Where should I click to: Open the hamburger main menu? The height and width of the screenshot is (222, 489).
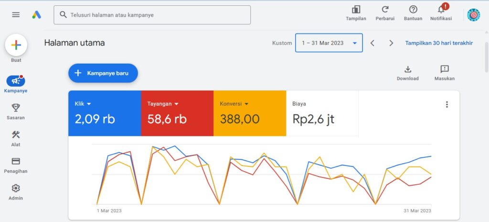[x=16, y=15]
